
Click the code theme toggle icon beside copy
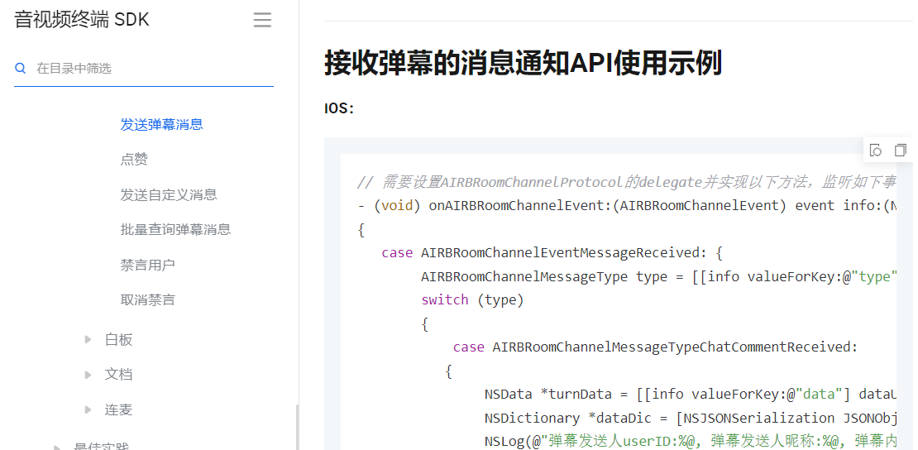coord(876,150)
